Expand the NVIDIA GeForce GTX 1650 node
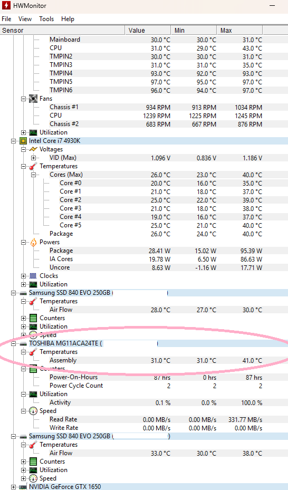This screenshot has height=490, width=288. [13, 487]
